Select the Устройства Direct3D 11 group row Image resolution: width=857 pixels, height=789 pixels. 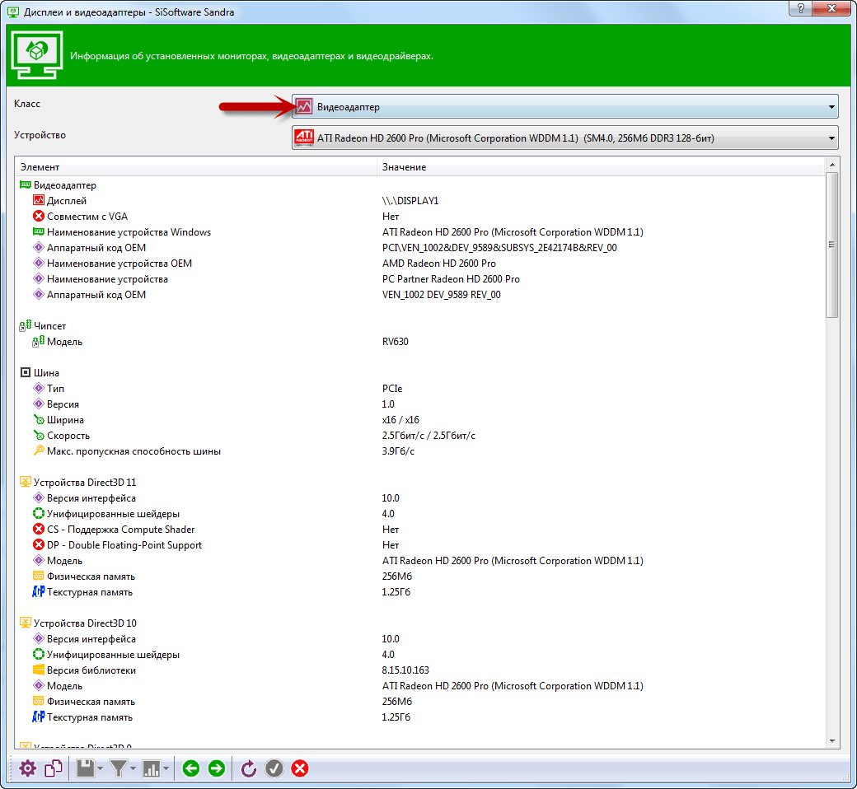[x=79, y=483]
